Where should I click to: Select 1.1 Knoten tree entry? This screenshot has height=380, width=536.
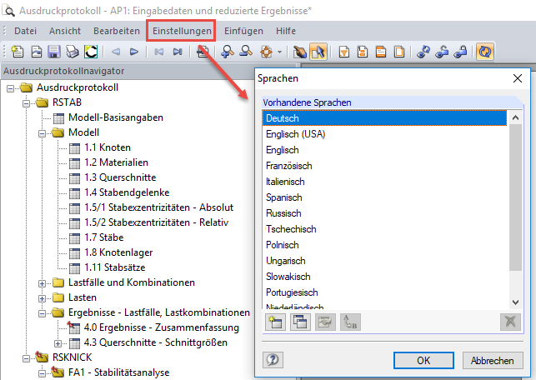point(108,147)
